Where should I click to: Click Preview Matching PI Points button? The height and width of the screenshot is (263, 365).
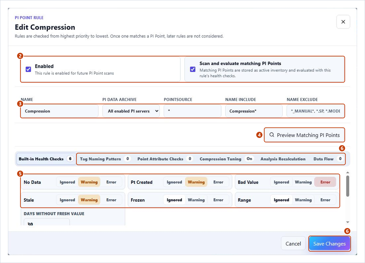coord(304,135)
